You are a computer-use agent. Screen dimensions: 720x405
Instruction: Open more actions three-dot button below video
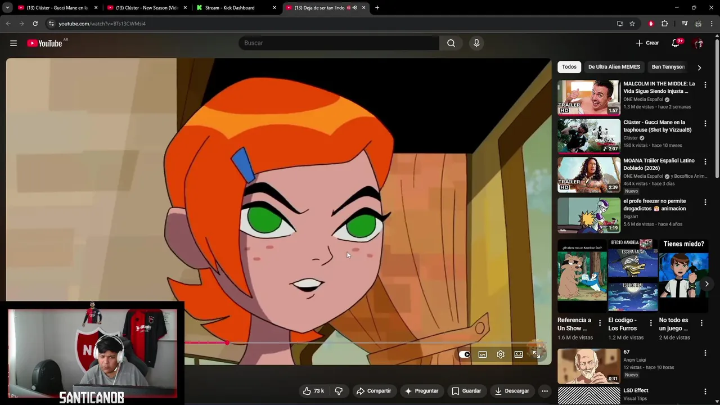[544, 391]
